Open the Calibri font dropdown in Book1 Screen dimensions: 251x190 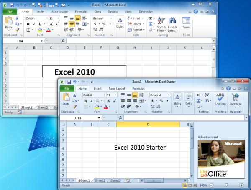click(47, 18)
